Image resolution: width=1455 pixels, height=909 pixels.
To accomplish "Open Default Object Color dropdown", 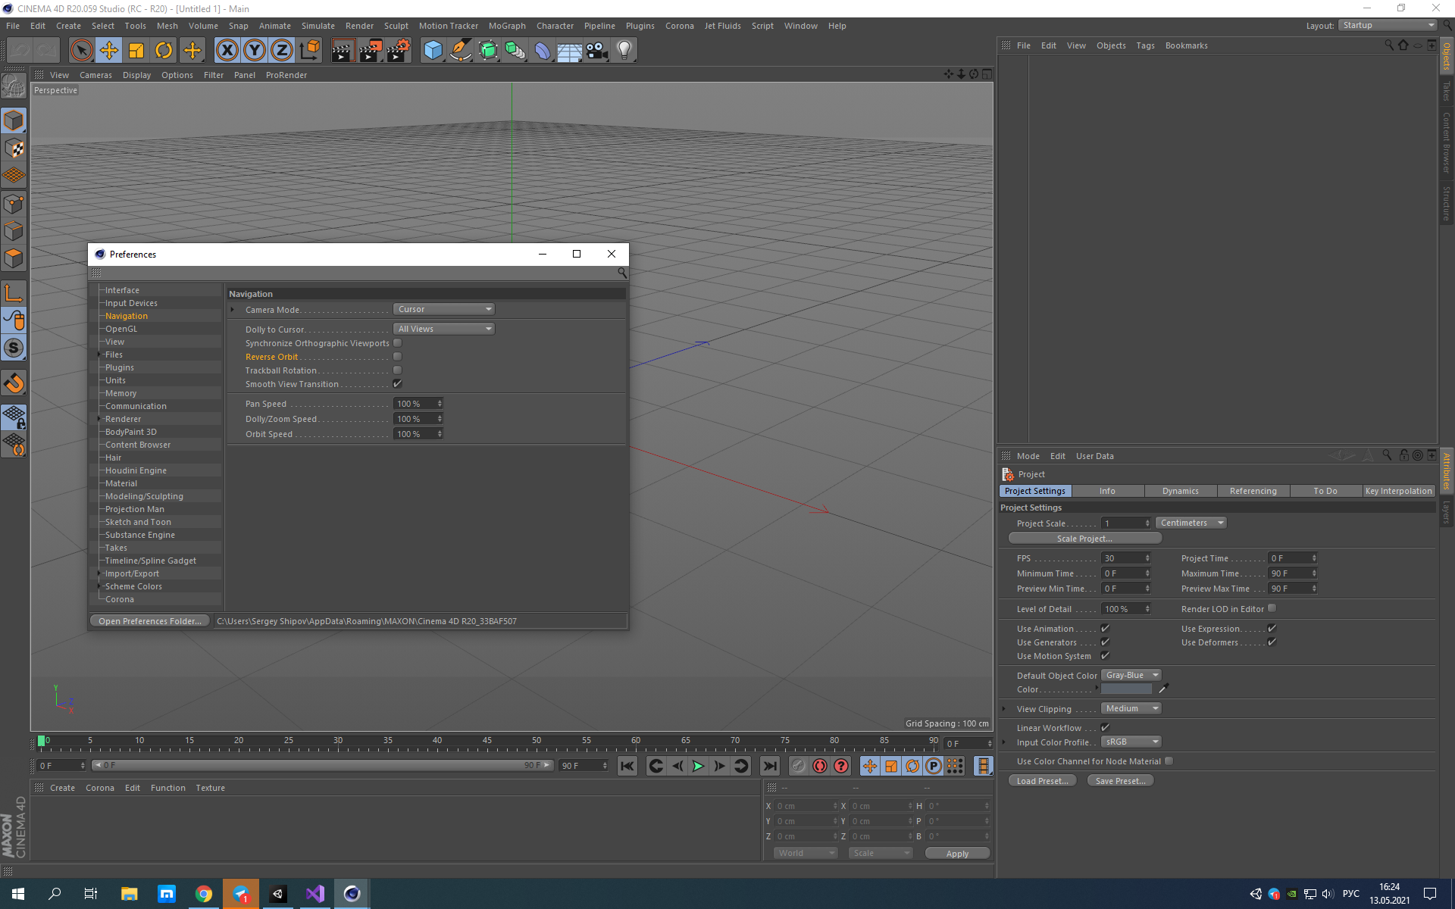I will coord(1131,675).
